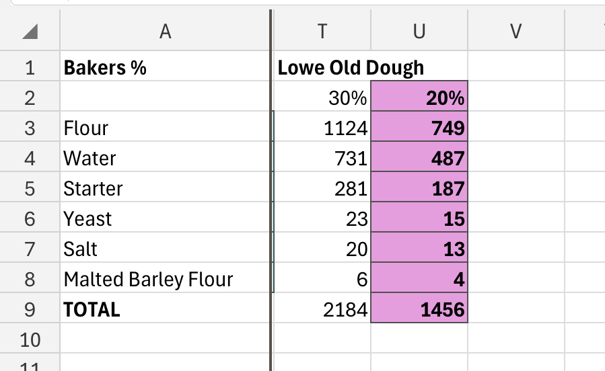605x371 pixels.
Task: Select column A header
Action: tap(165, 32)
